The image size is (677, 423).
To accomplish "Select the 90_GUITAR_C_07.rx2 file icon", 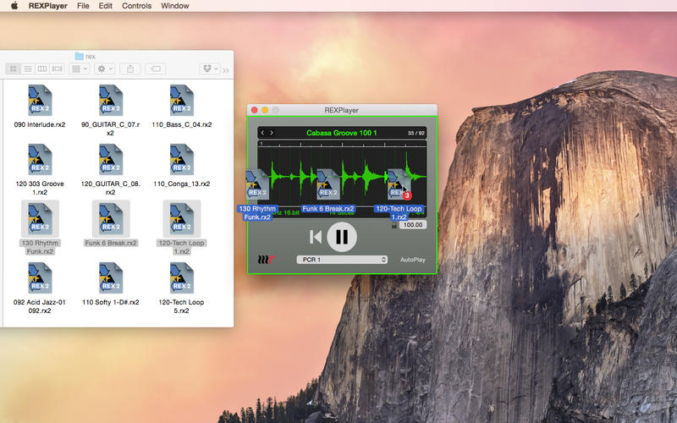I will tap(111, 100).
